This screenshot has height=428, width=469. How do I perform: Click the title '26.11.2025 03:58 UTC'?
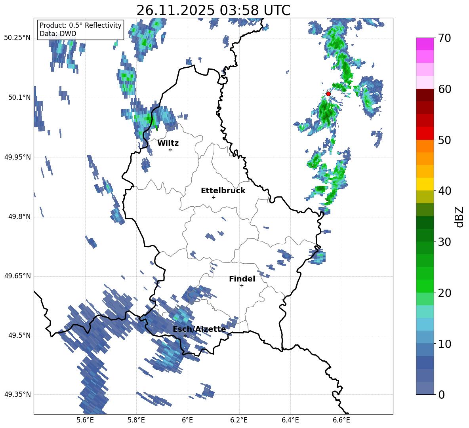coord(213,10)
